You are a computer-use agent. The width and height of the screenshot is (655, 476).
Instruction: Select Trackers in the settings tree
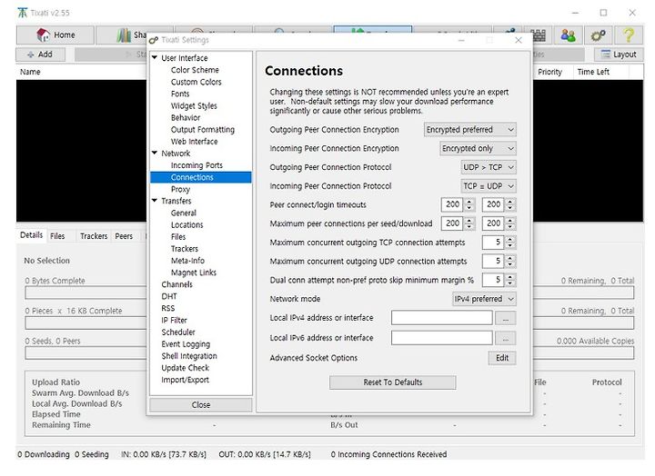(x=184, y=249)
